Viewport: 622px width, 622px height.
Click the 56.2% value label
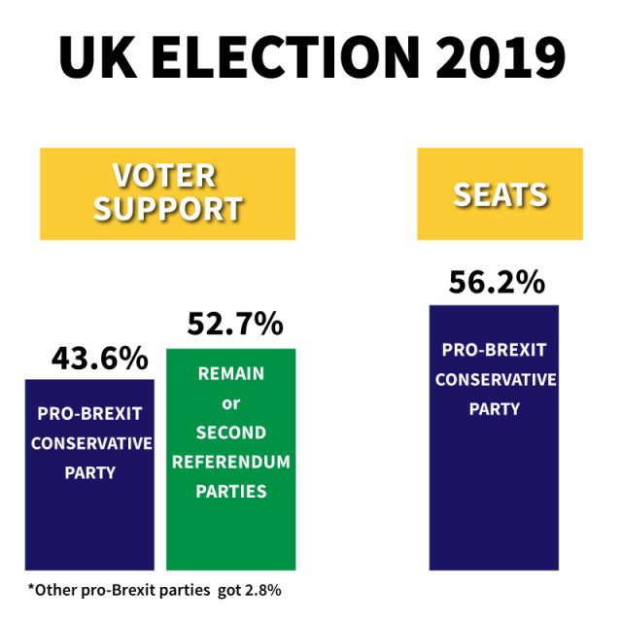[x=497, y=283]
